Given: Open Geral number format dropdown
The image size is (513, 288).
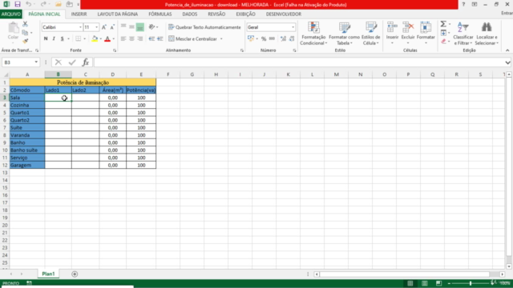Looking at the screenshot, I should click(x=293, y=27).
